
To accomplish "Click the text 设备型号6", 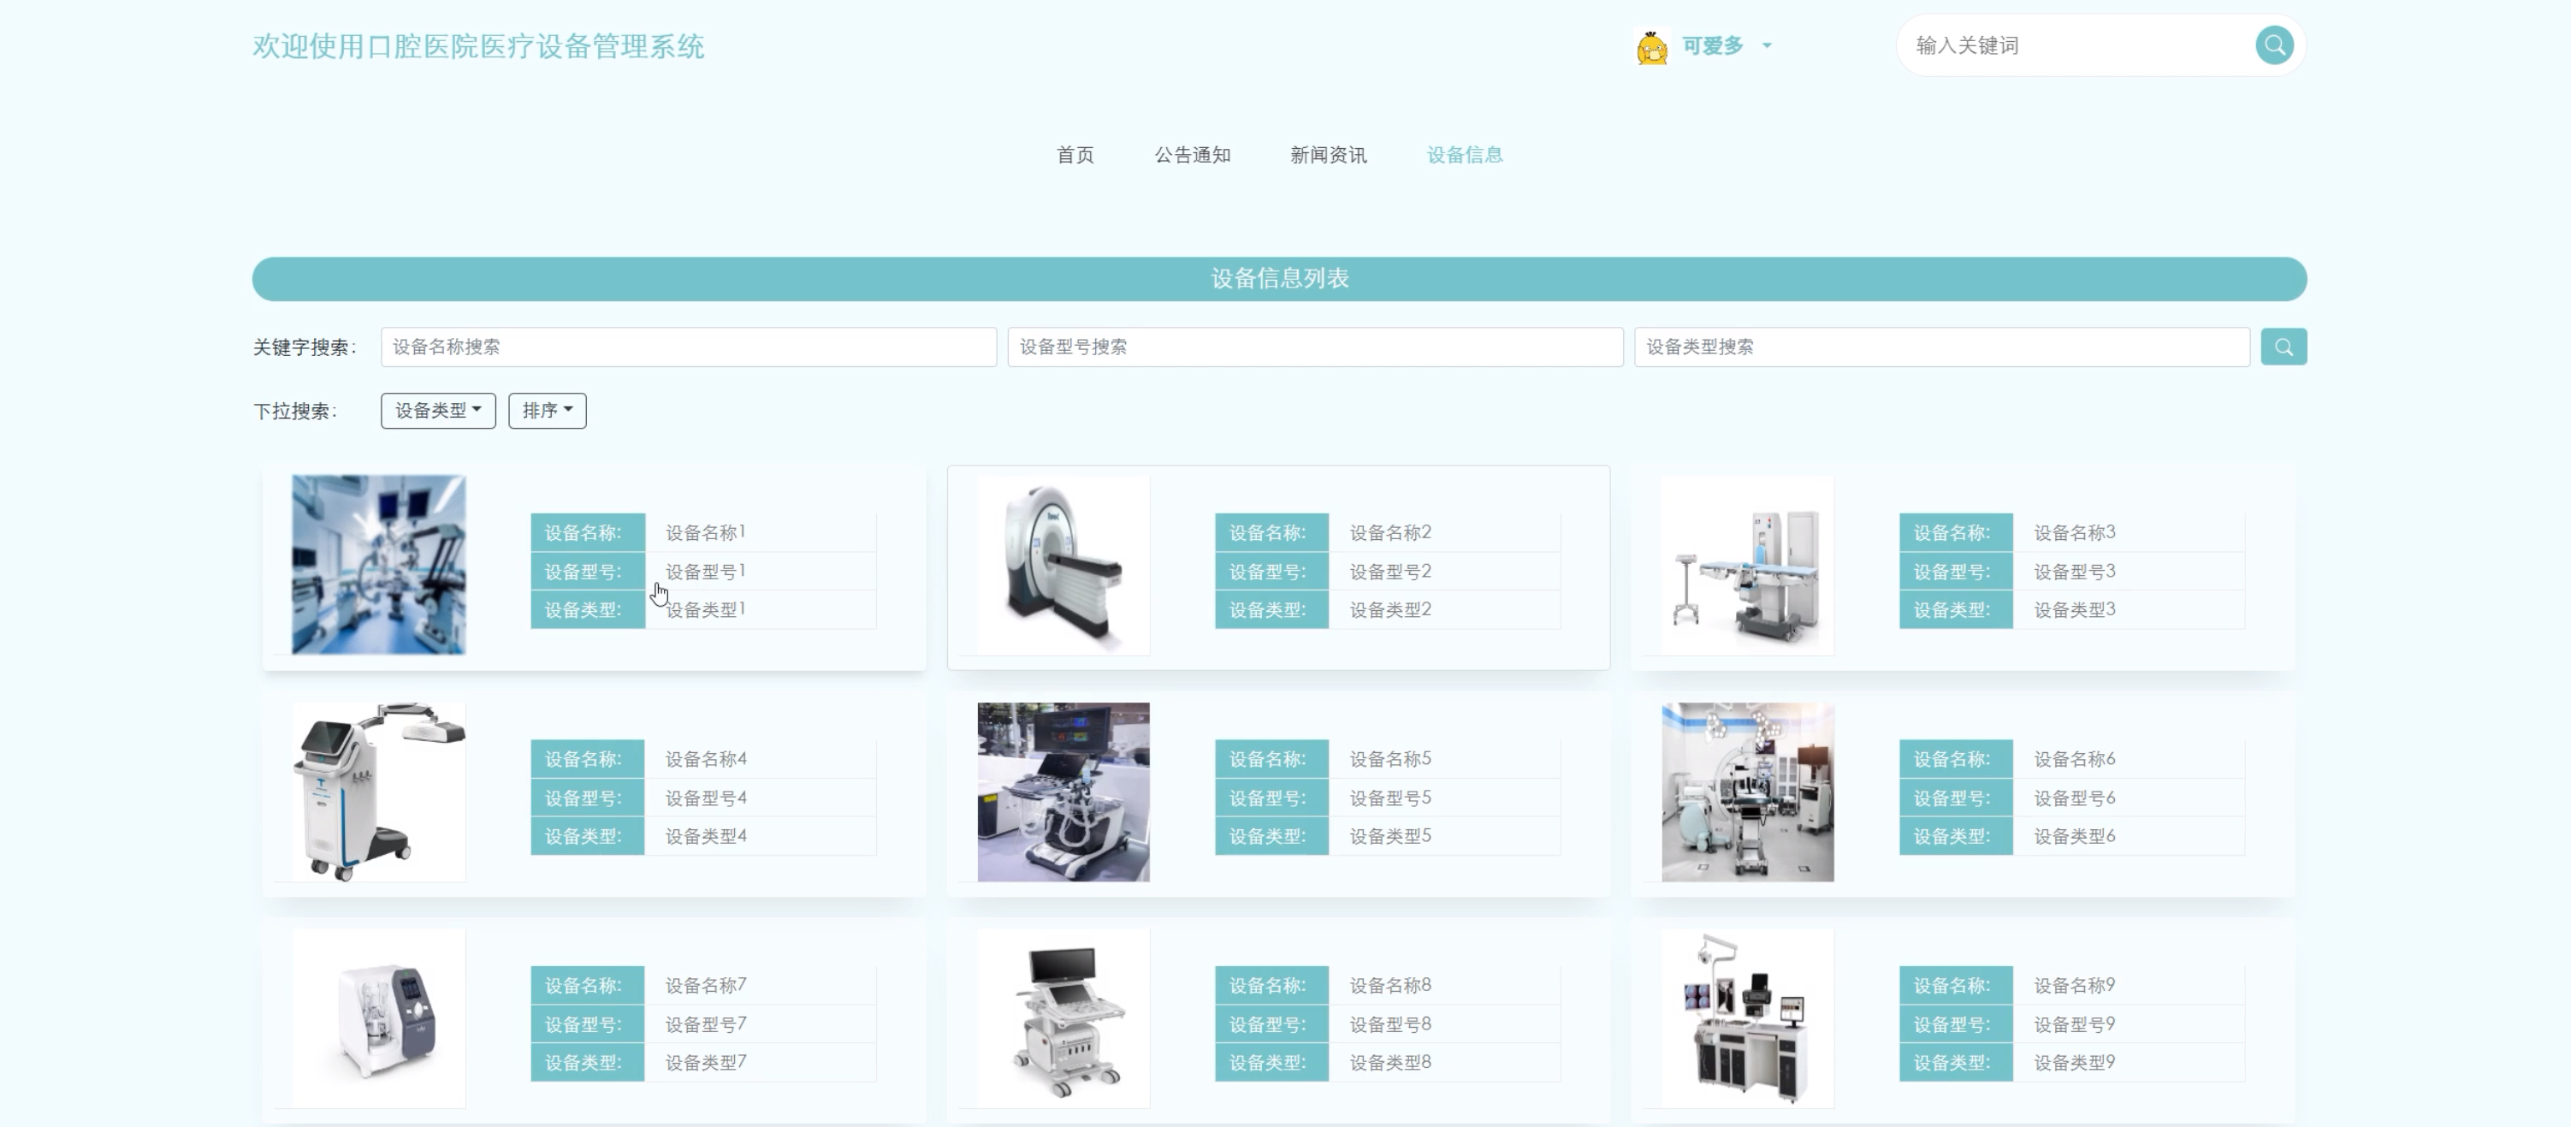I will (x=2075, y=798).
